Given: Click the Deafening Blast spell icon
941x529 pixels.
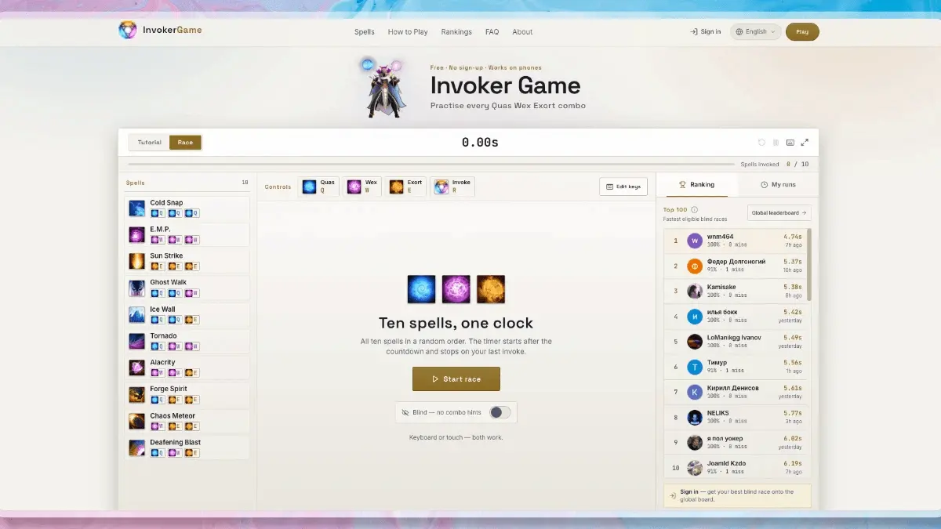Looking at the screenshot, I should [136, 447].
